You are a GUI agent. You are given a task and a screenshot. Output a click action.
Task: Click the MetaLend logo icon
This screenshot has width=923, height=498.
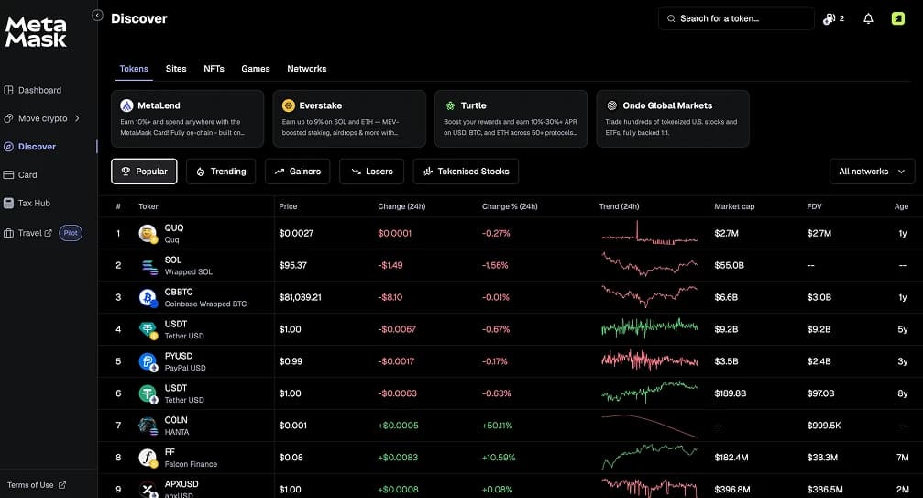pyautogui.click(x=126, y=105)
